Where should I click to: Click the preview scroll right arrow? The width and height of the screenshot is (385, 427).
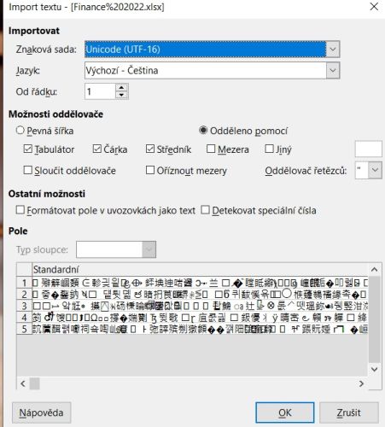[x=361, y=383]
